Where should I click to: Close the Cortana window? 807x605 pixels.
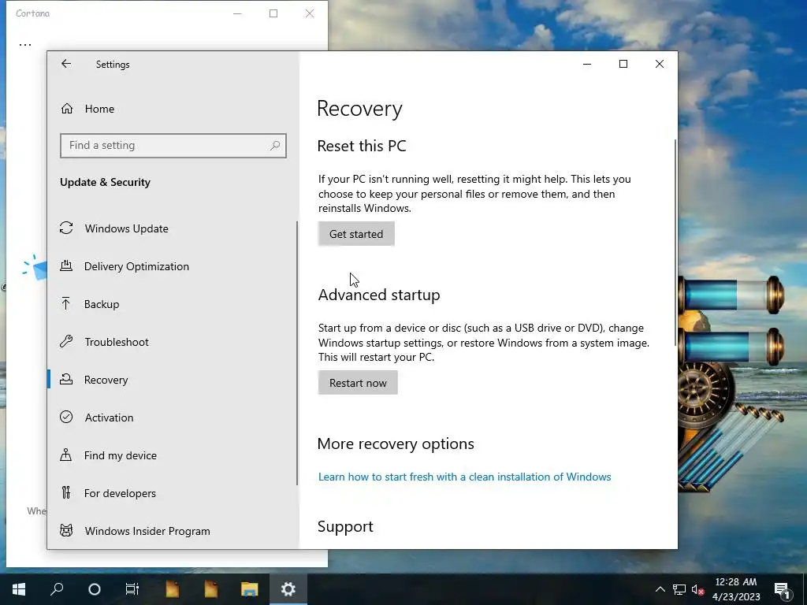pyautogui.click(x=309, y=14)
